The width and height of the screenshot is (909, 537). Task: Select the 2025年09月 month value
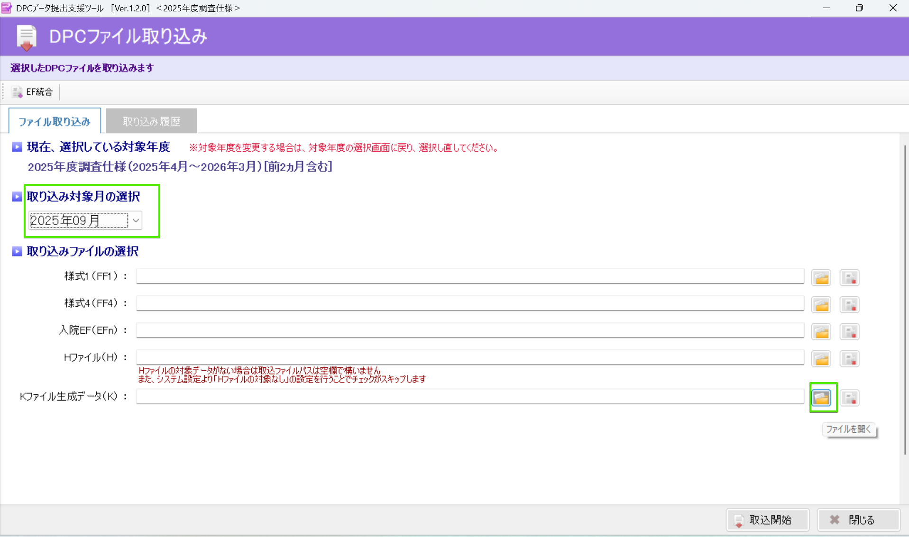(x=79, y=220)
